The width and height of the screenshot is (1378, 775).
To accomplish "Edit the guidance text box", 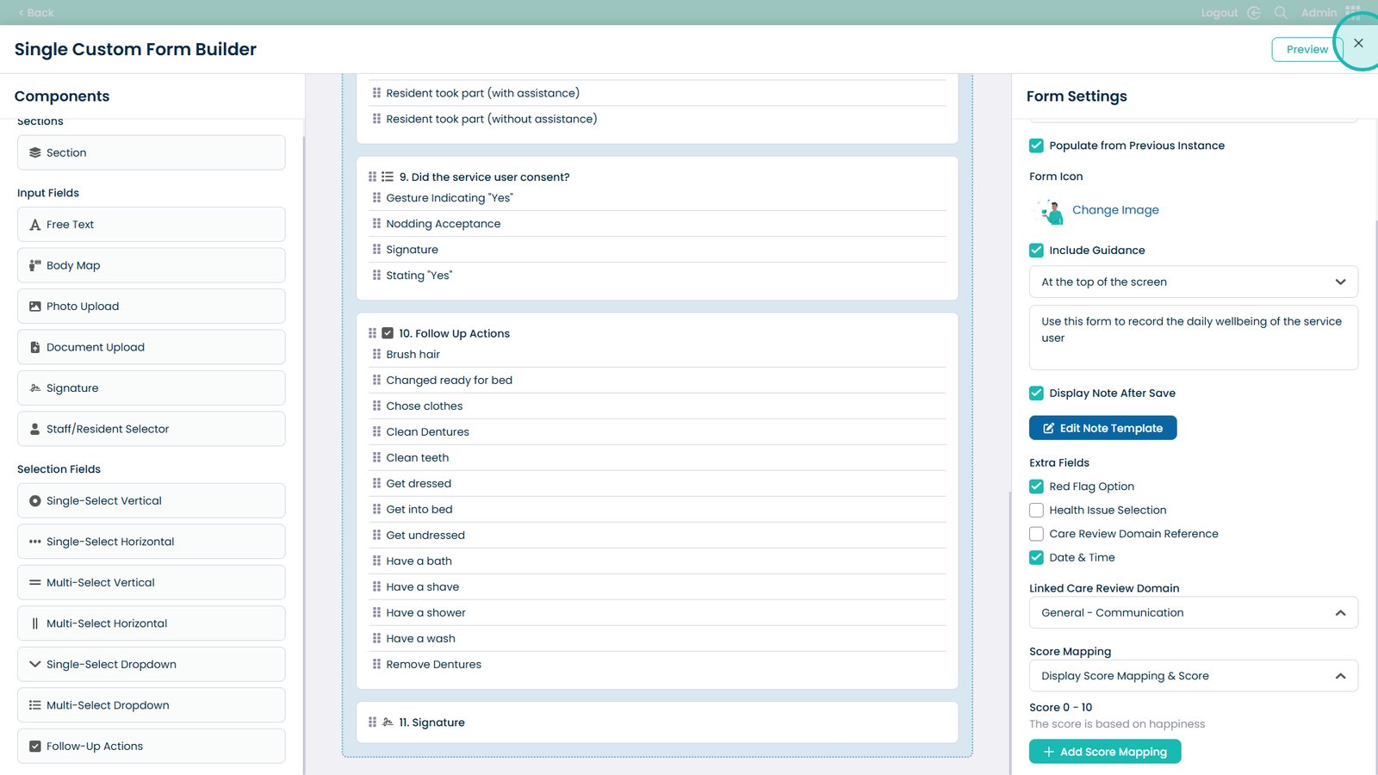I will [x=1194, y=338].
